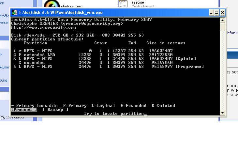Click the testdisk_win.exe title bar icon
238x167 pixels.
[15, 12]
